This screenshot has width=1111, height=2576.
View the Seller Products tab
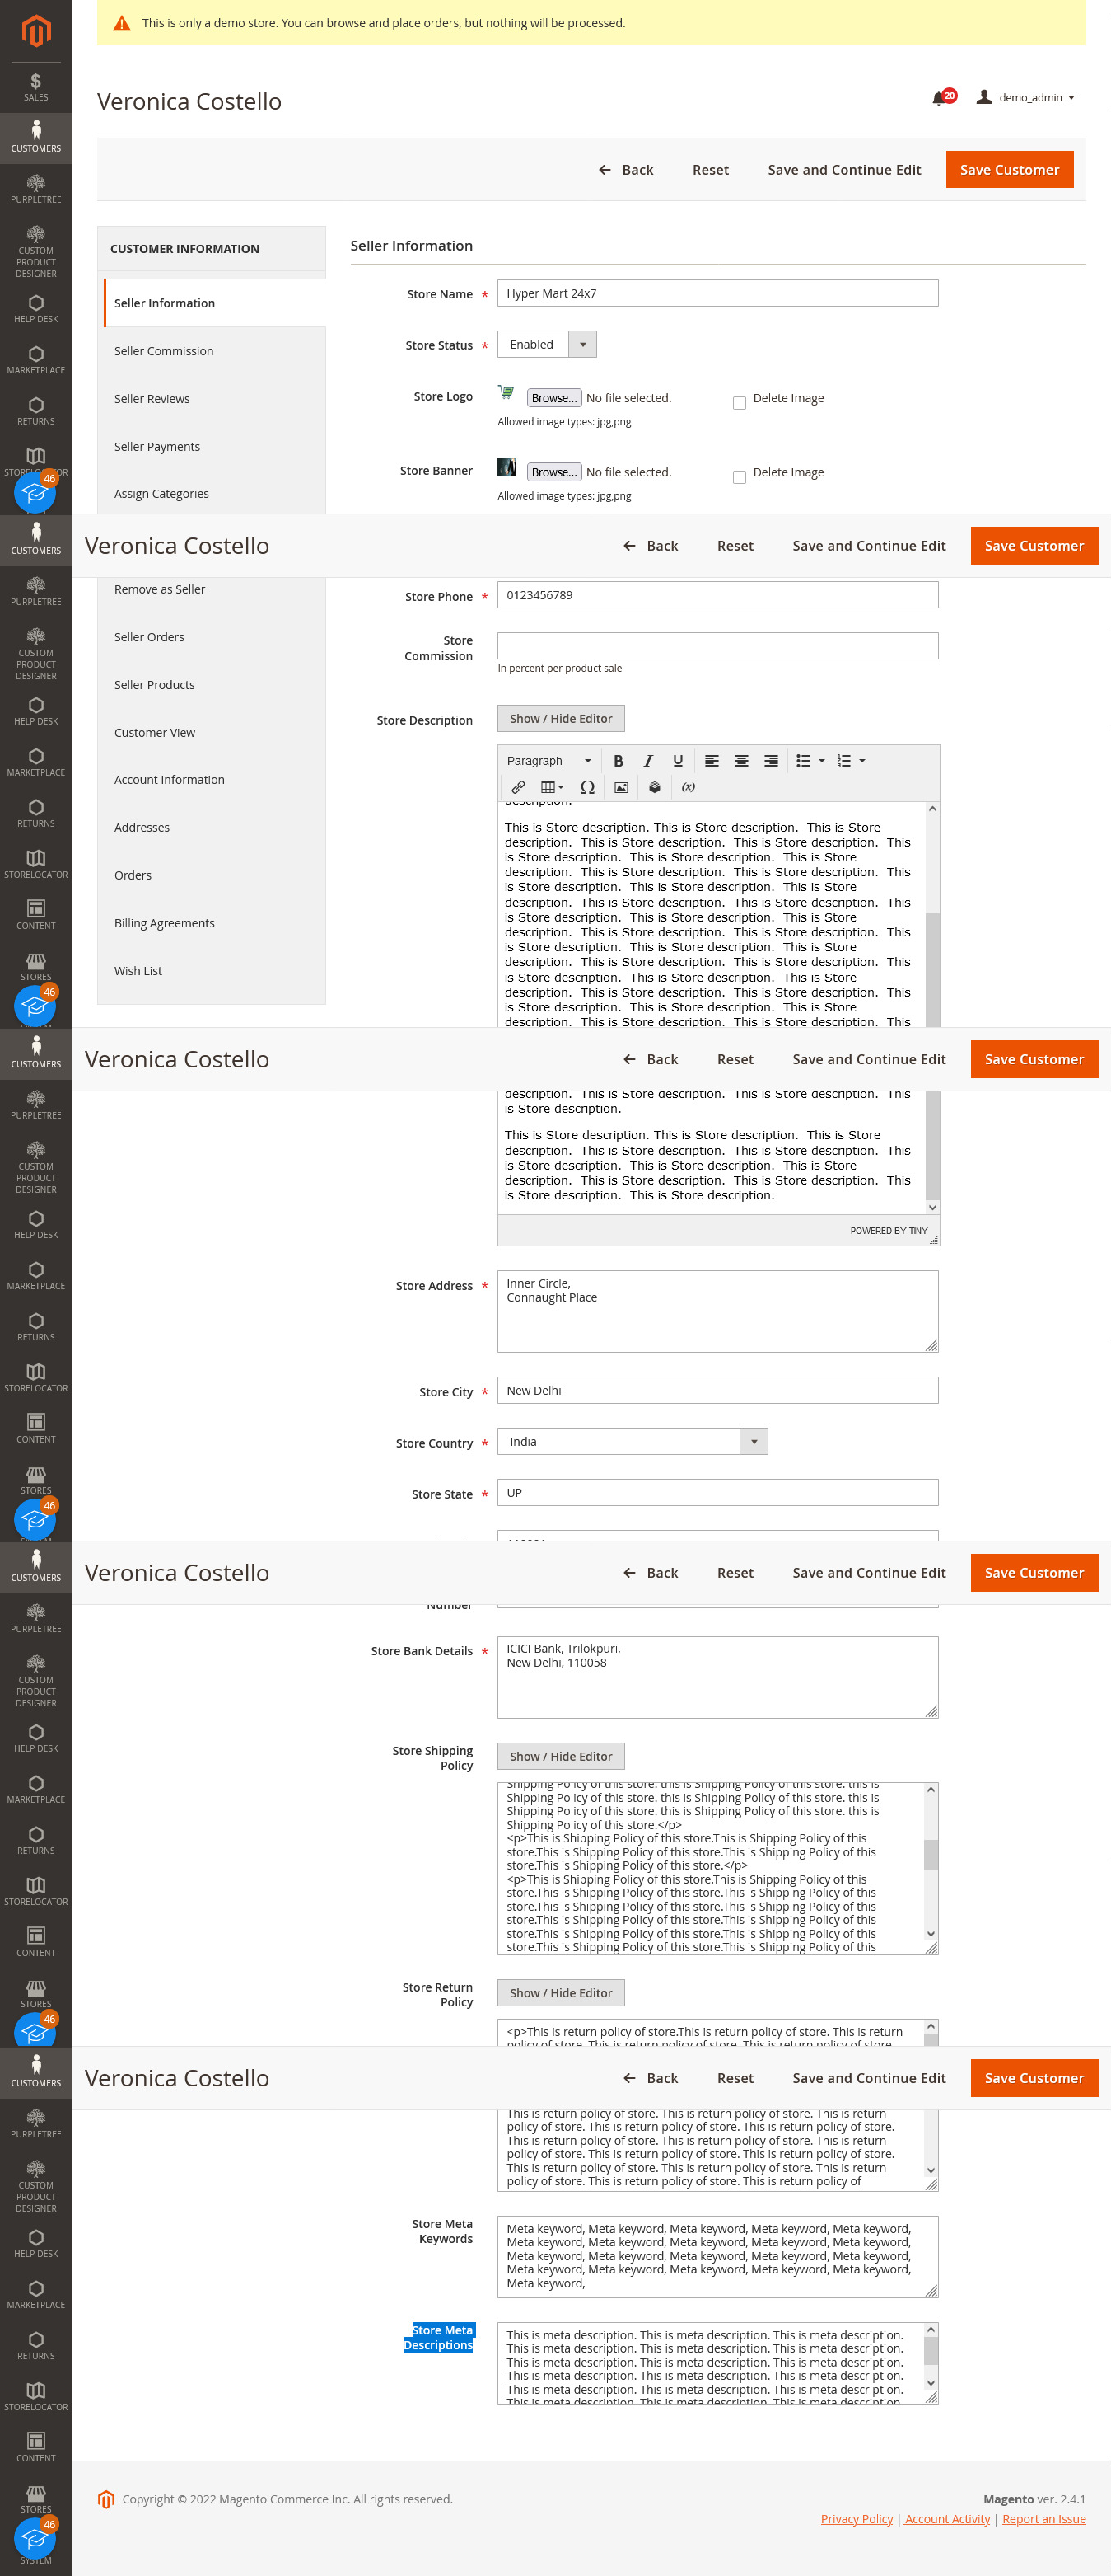(x=212, y=685)
